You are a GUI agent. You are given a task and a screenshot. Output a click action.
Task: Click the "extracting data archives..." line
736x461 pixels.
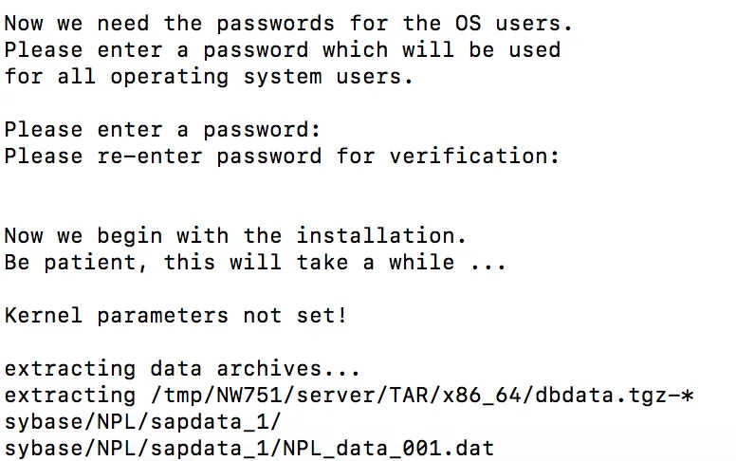(175, 368)
